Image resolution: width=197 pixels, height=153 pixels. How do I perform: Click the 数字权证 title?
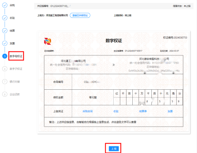(114, 41)
